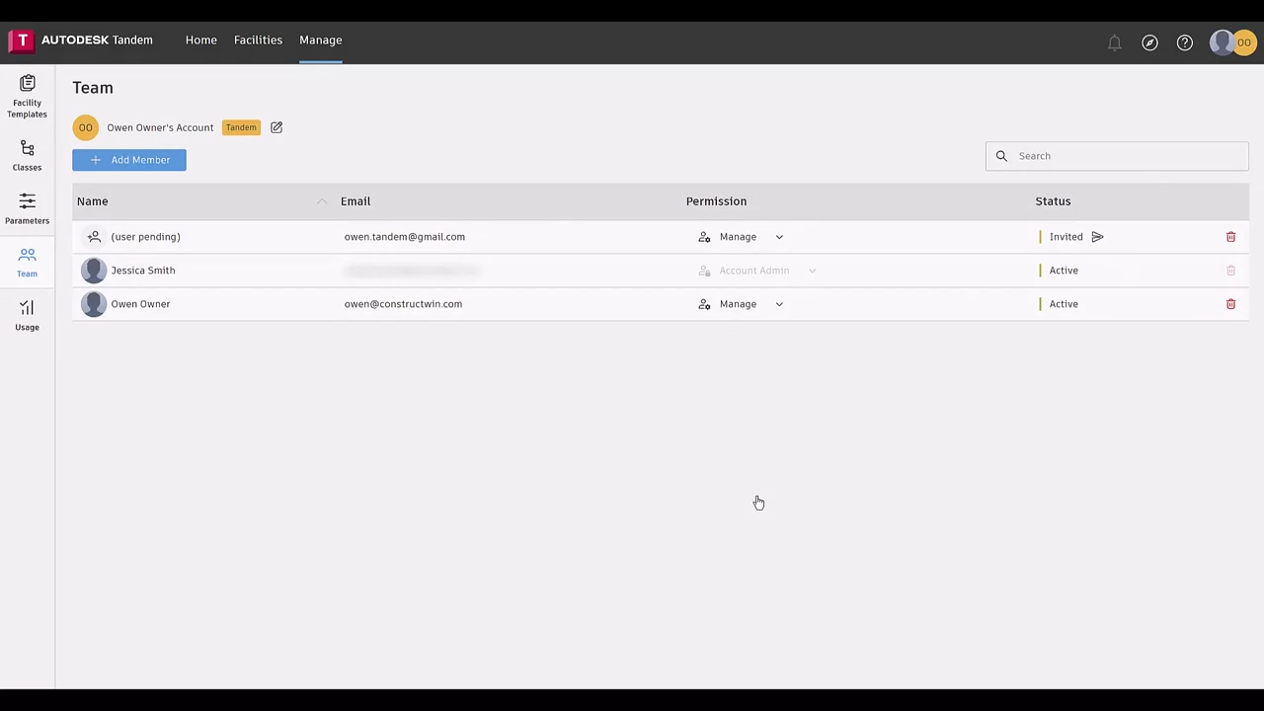Open Parameters in the sidebar
This screenshot has height=711, width=1264.
point(27,208)
